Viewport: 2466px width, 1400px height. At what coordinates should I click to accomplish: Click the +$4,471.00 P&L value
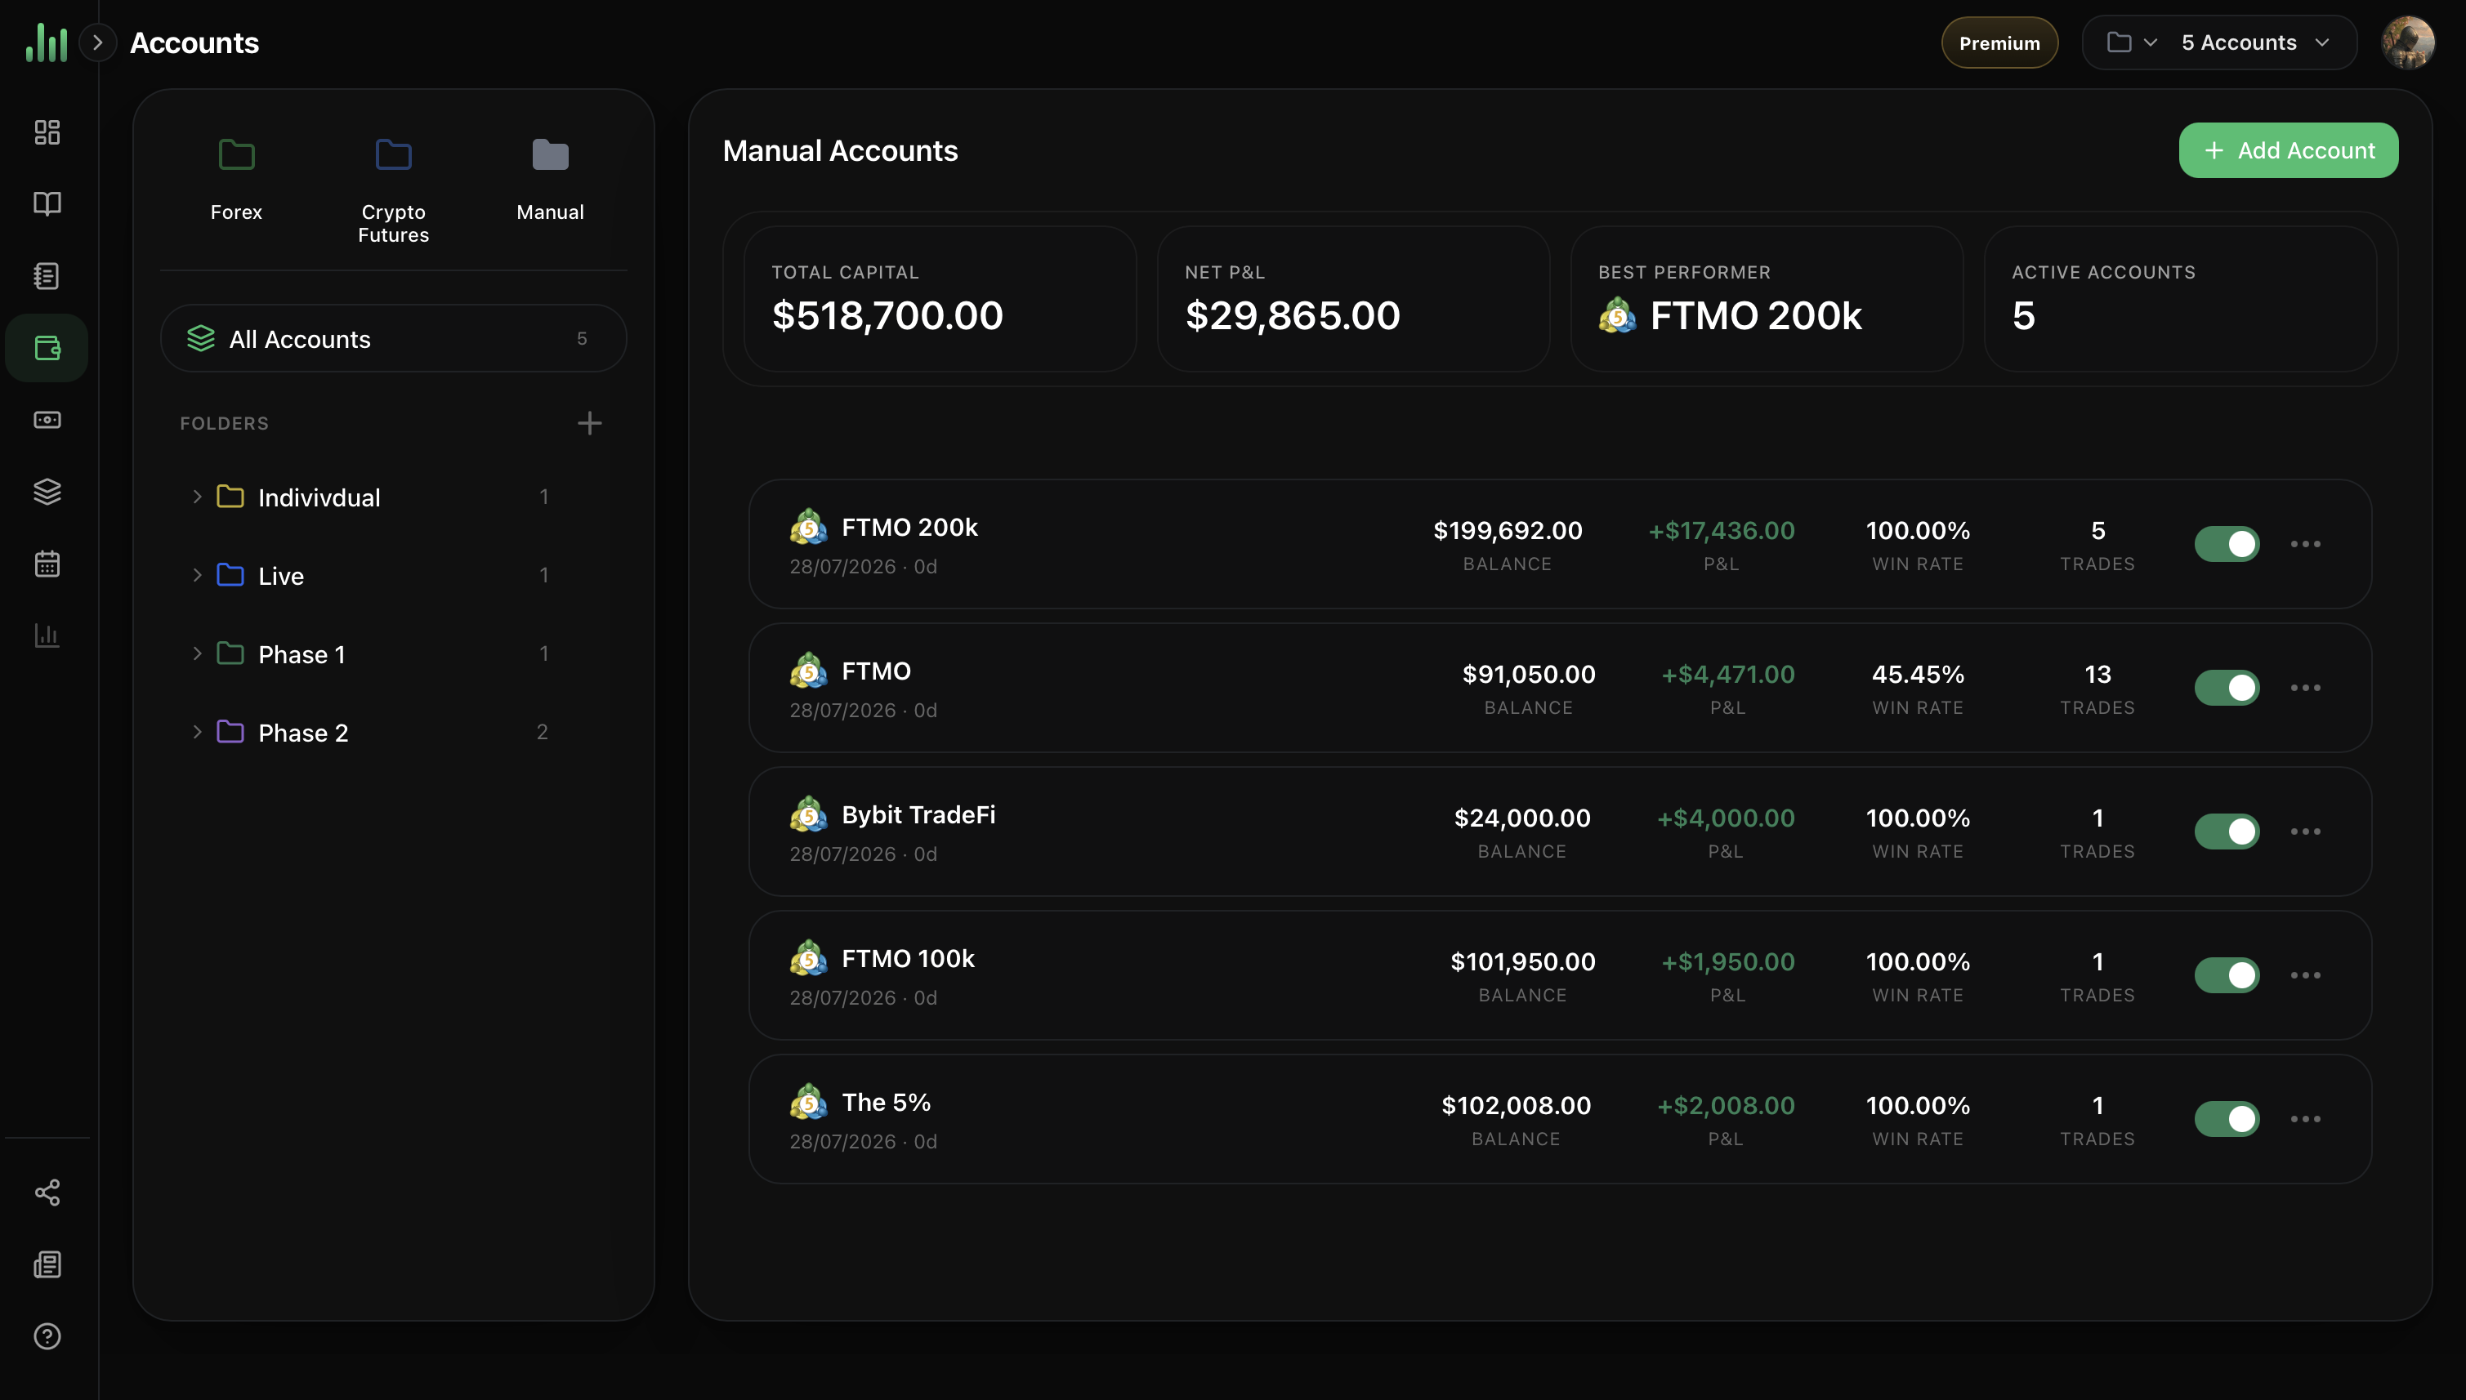(1727, 674)
